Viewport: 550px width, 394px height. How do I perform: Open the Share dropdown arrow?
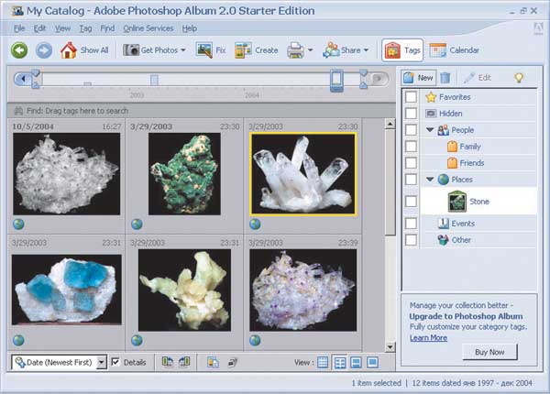click(x=366, y=50)
